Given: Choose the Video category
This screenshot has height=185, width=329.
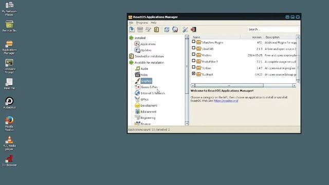Looking at the screenshot, I should tap(144, 75).
